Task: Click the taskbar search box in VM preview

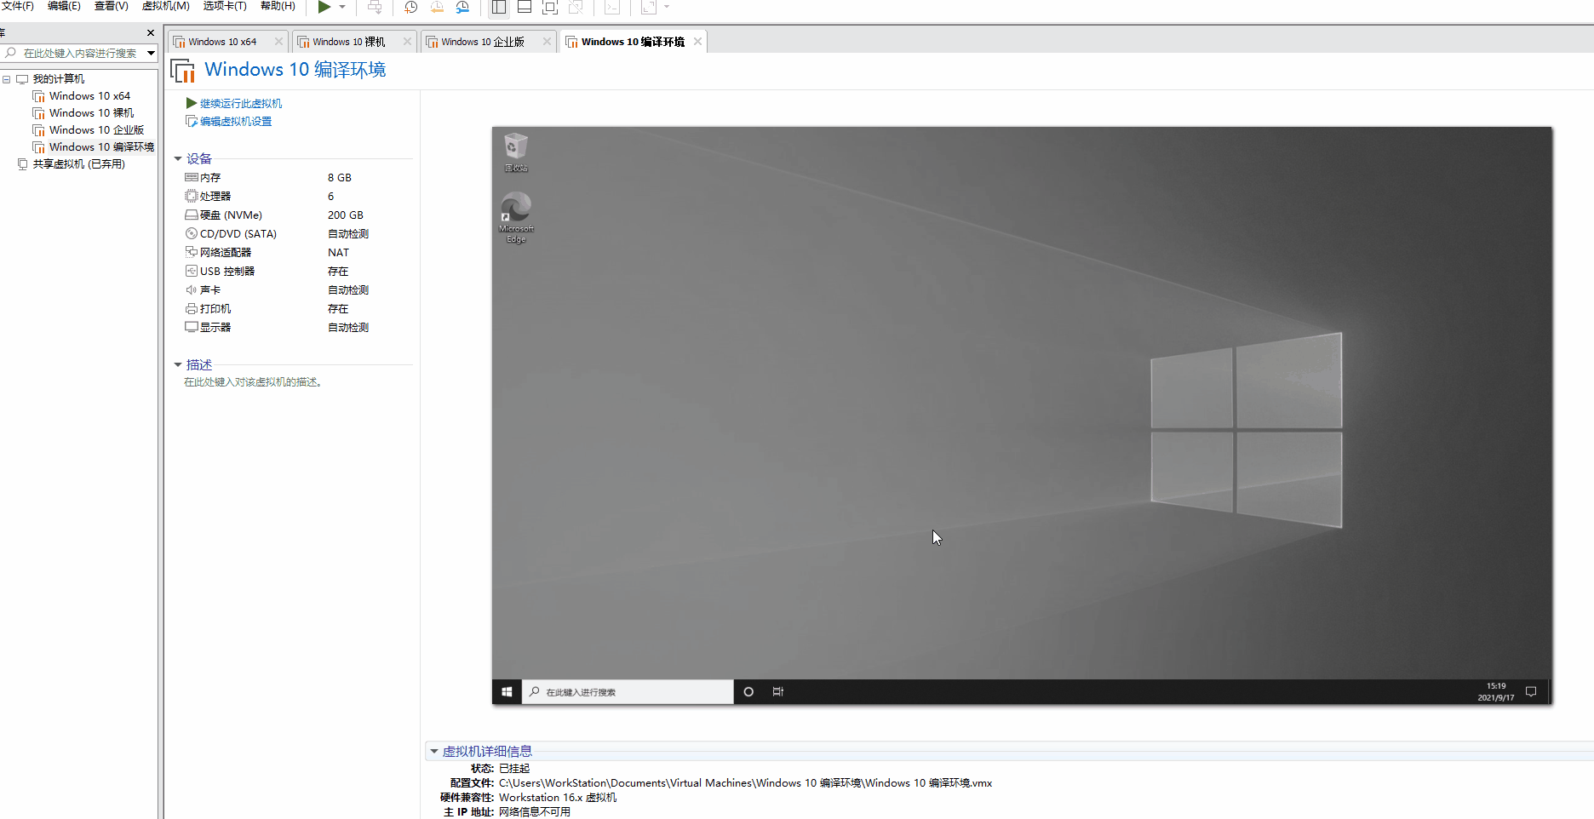Action: (628, 692)
